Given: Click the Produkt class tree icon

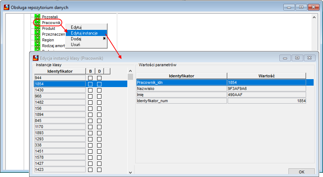Looking at the screenshot, I should coord(37,28).
